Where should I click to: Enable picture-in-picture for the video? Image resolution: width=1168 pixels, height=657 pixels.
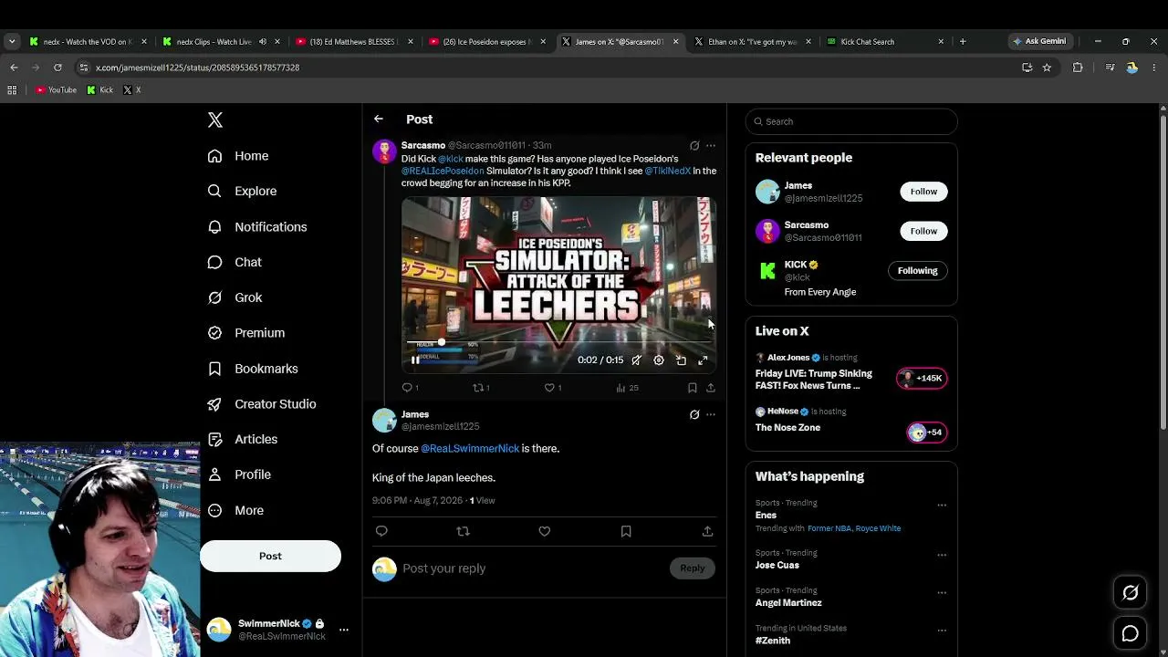681,360
